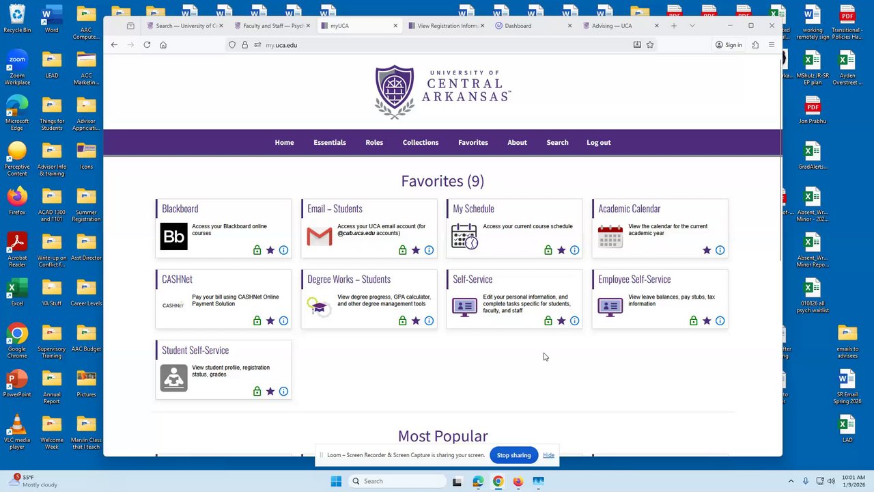874x492 pixels.
Task: Click the browser Sign in button
Action: tap(729, 45)
